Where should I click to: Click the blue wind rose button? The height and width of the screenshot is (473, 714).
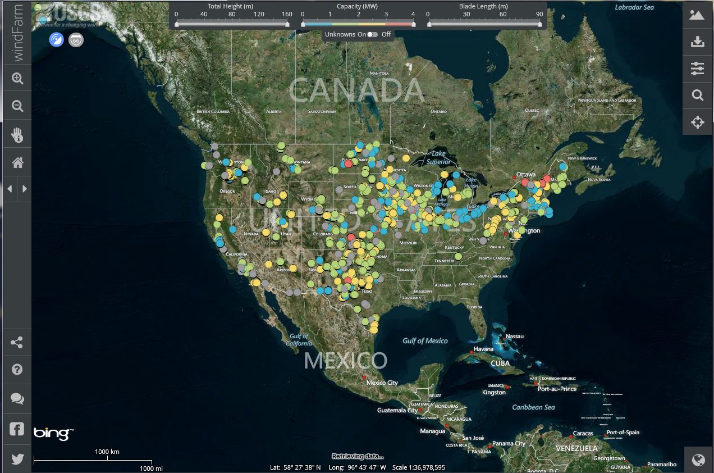point(57,39)
